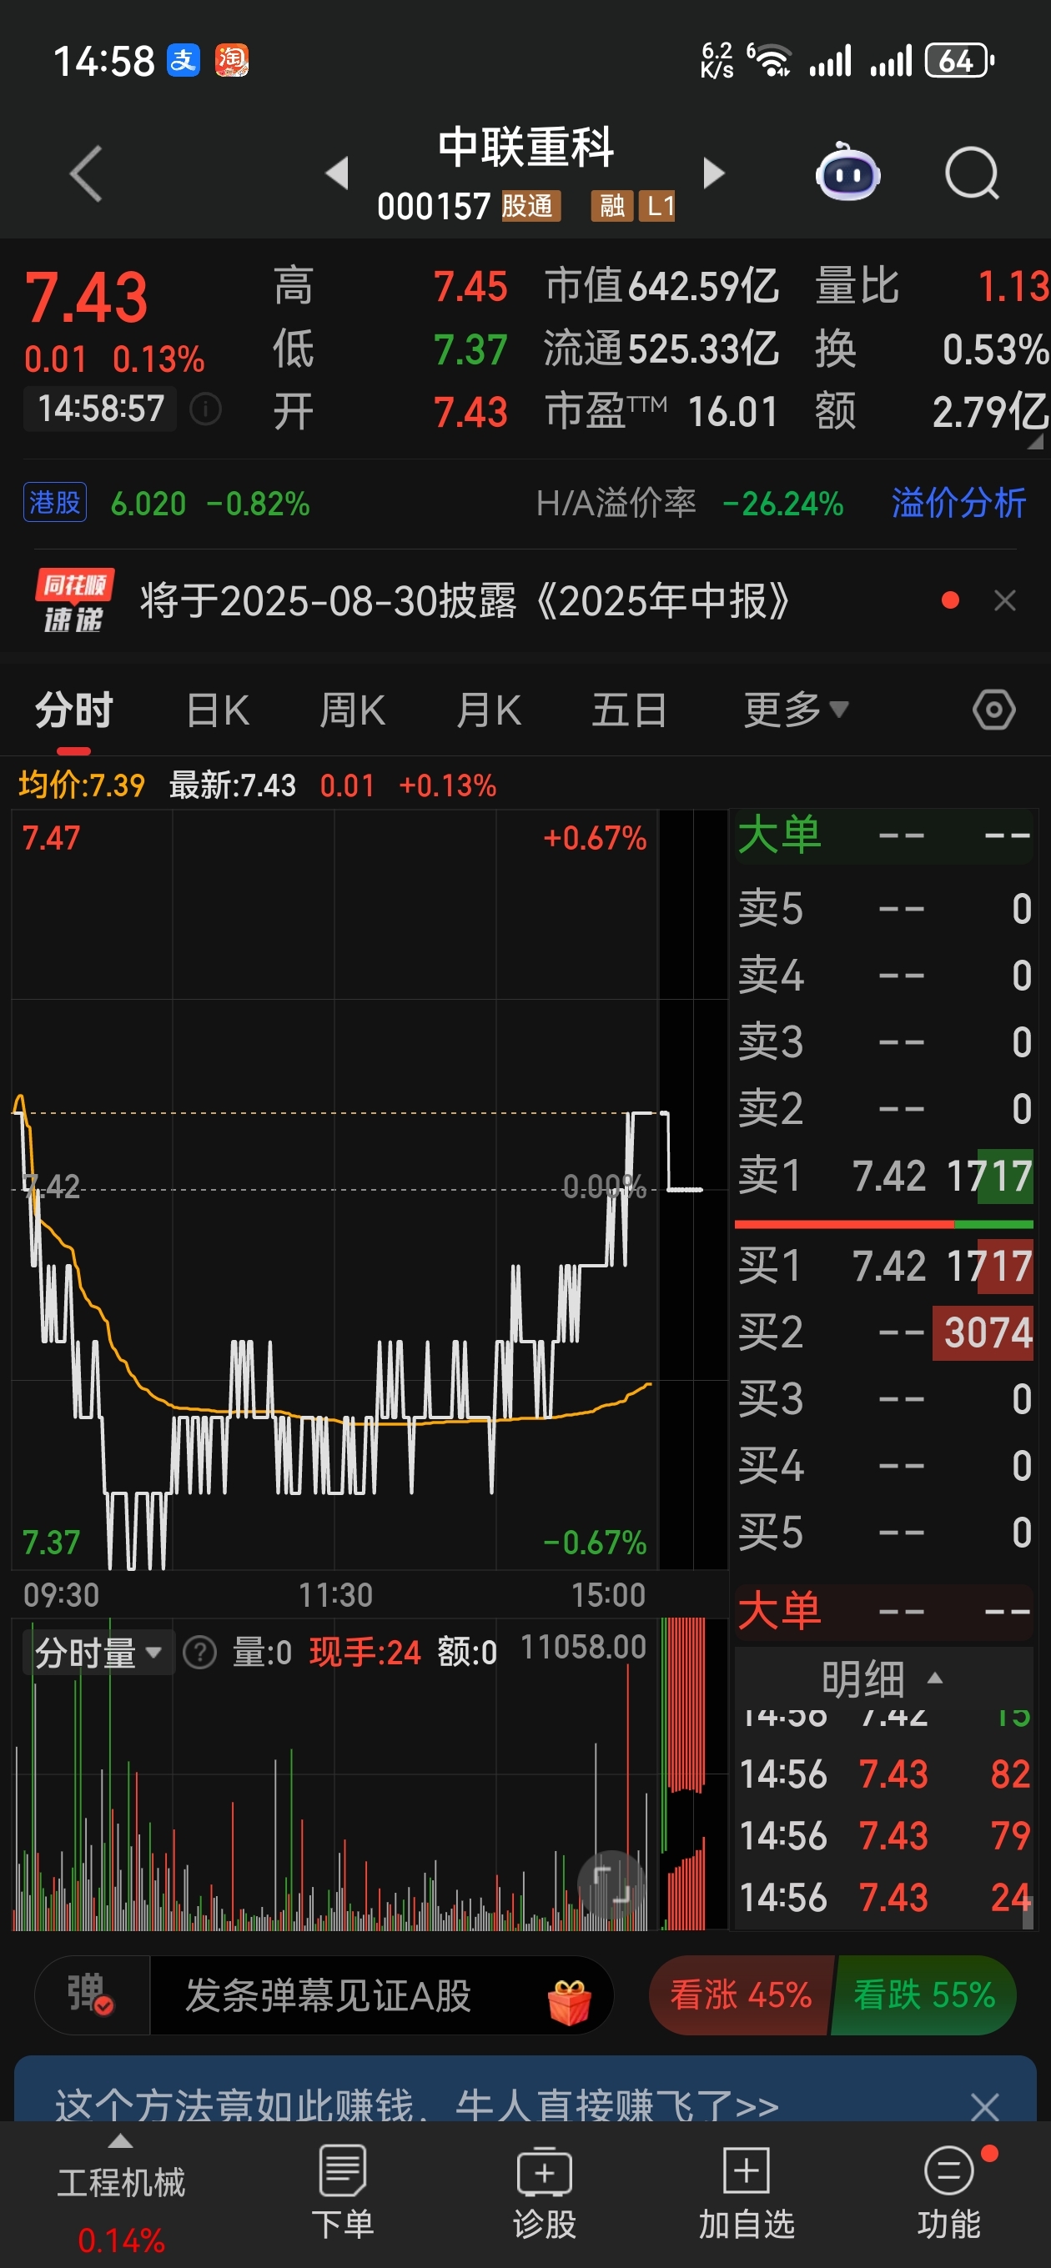The width and height of the screenshot is (1051, 2268).
Task: Tap the L1 level tag
Action: 657,206
